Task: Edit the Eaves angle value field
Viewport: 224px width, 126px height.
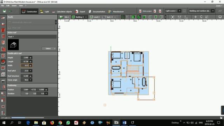Action: tap(25, 80)
